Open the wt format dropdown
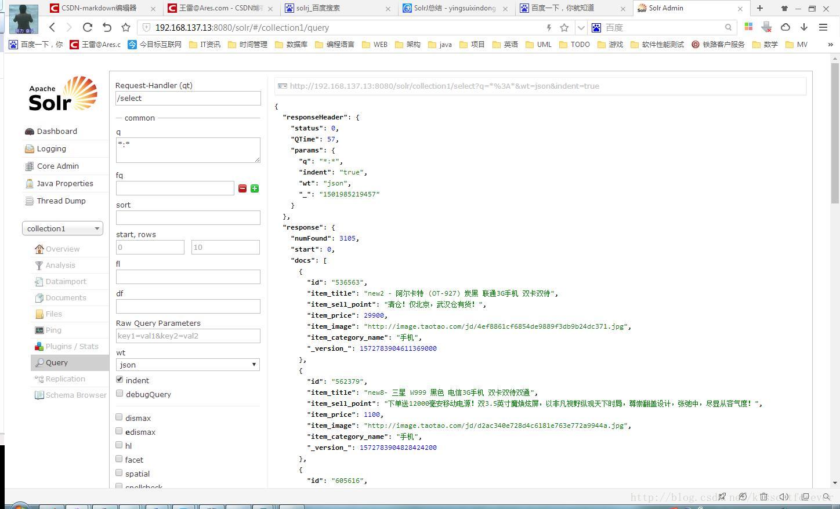Viewport: 840px width, 509px height. [188, 365]
